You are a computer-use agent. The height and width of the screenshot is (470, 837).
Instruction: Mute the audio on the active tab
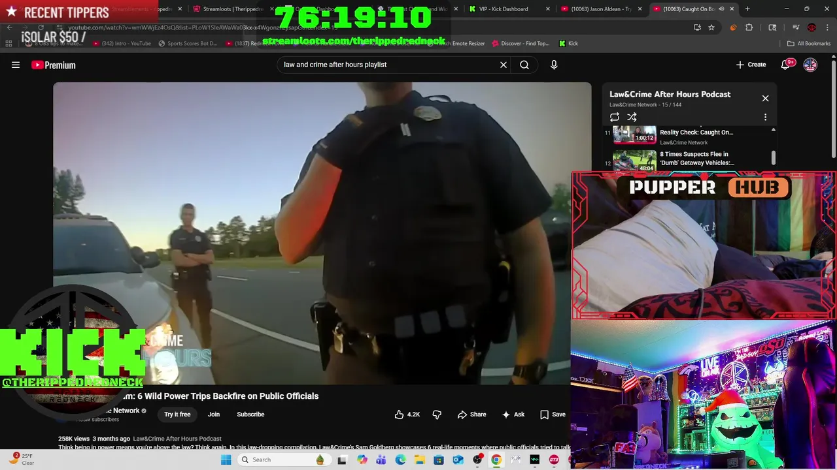721,9
